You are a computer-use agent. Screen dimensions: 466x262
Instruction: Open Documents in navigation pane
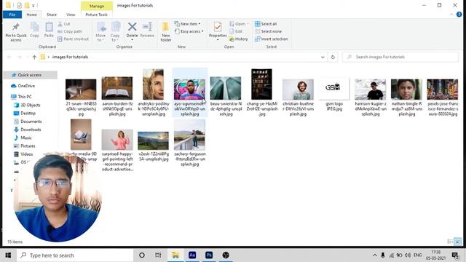coord(28,122)
